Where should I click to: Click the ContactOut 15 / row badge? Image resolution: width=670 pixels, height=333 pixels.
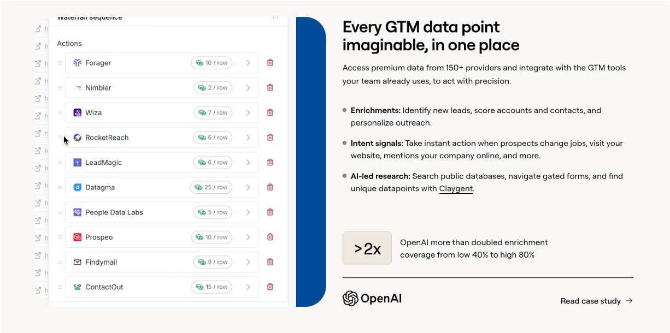[x=211, y=287]
